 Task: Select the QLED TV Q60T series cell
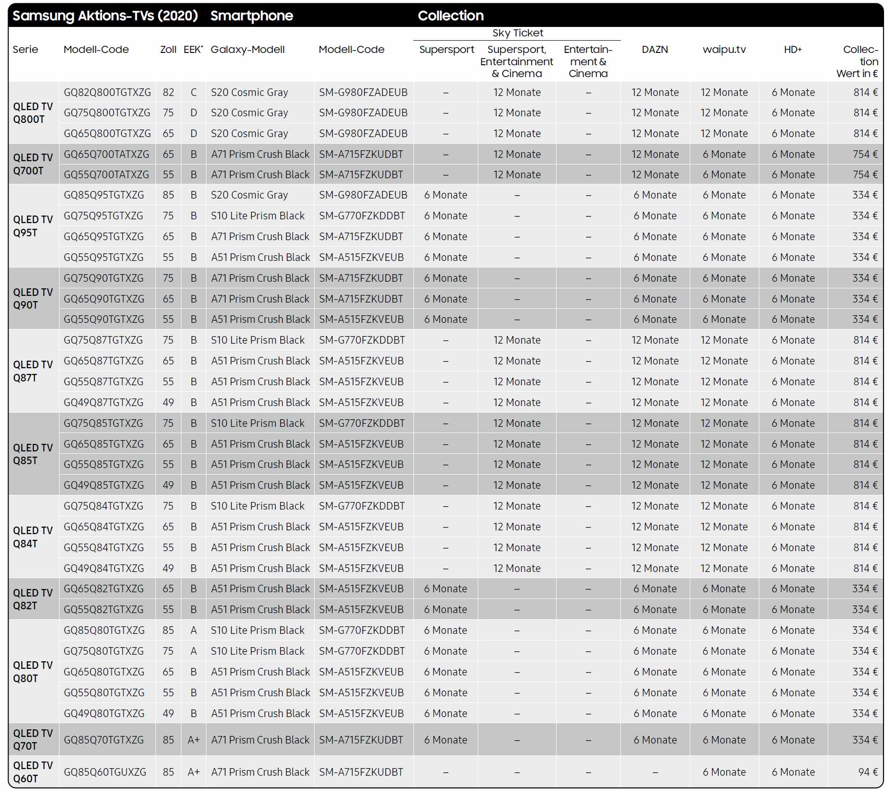(x=33, y=772)
